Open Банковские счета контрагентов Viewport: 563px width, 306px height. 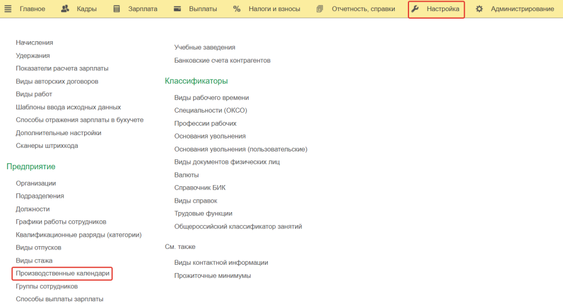point(222,60)
